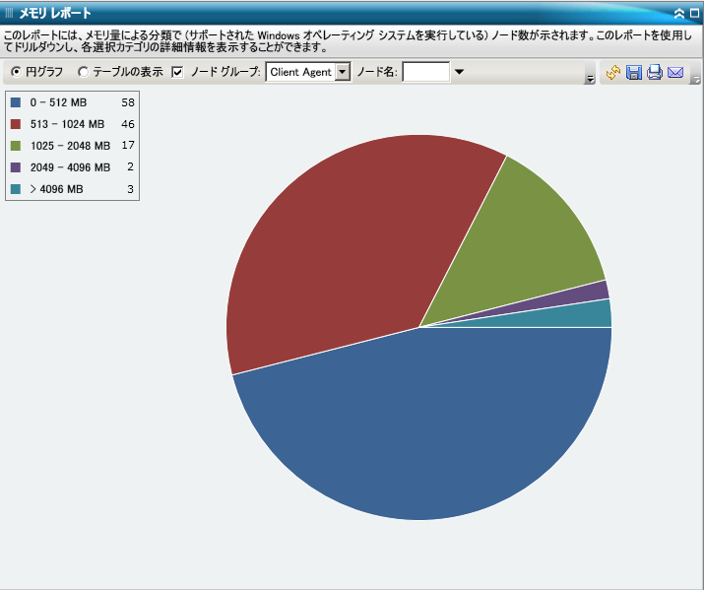Click the refresh report icon

613,73
